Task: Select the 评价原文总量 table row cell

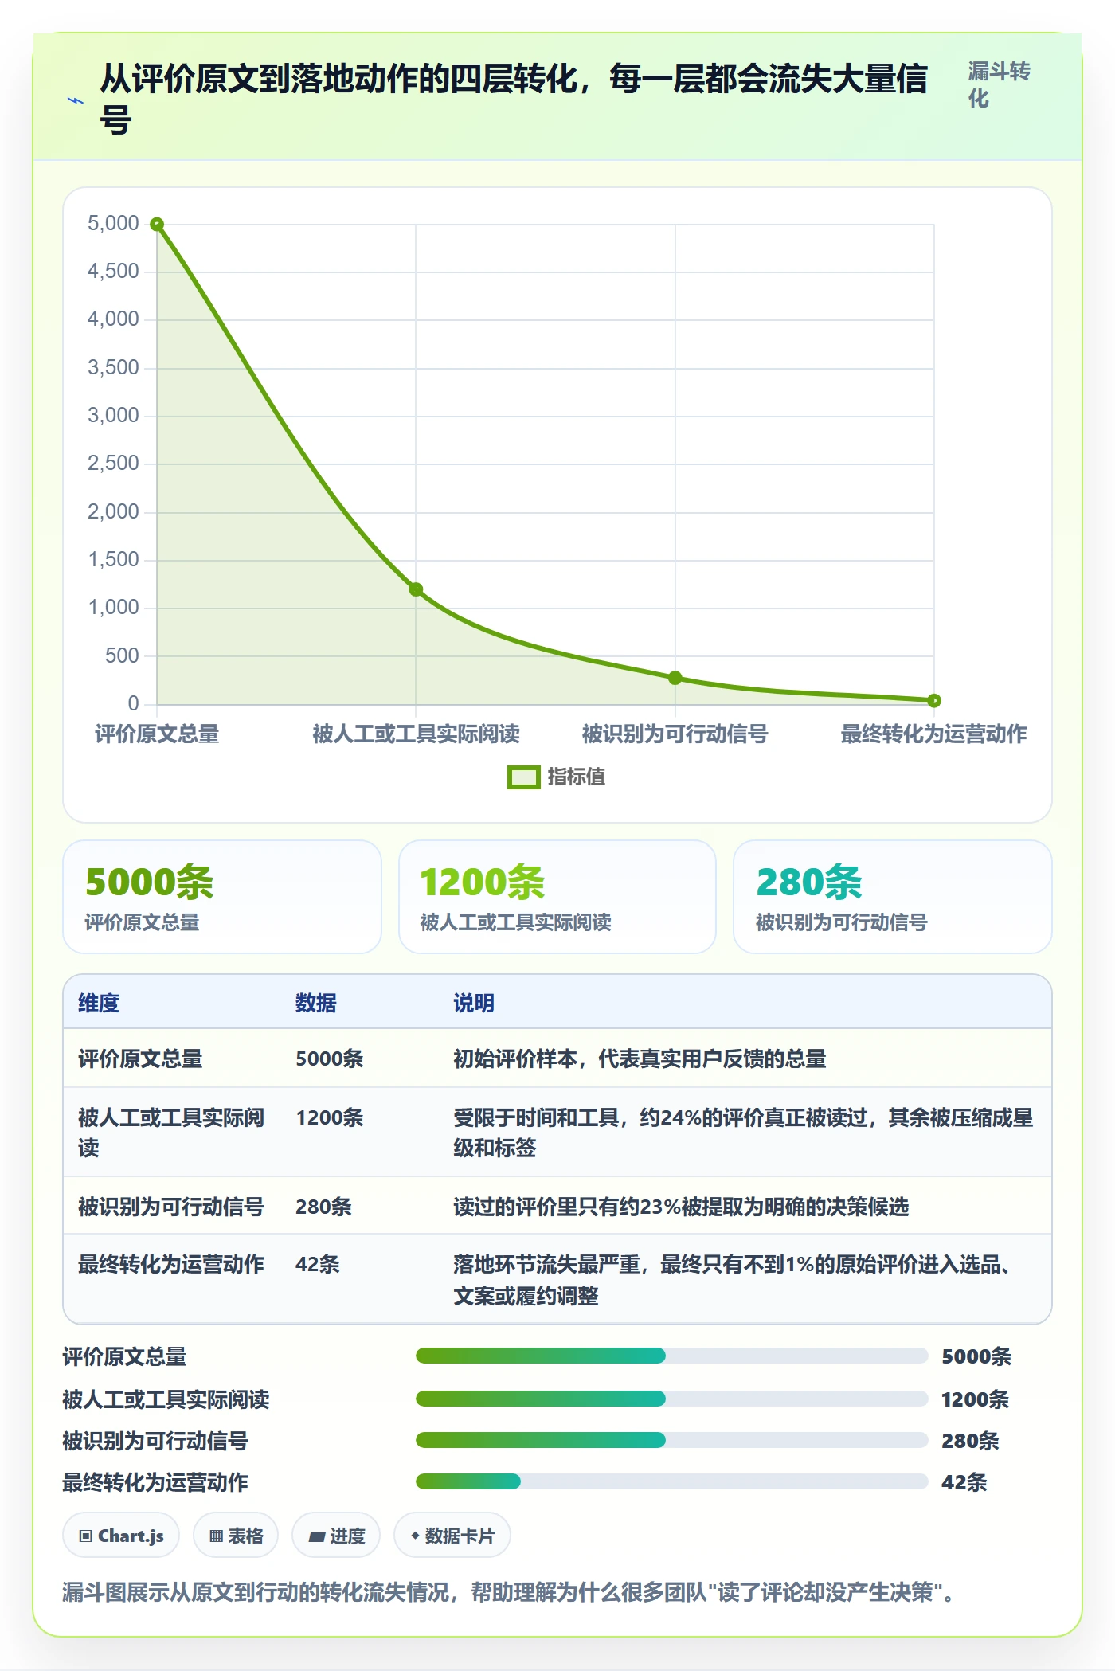Action: [140, 1059]
